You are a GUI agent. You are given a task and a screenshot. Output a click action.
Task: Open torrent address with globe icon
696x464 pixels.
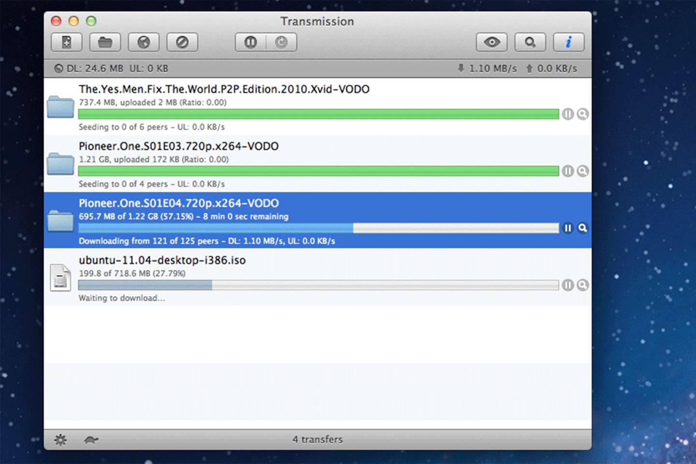tap(144, 43)
